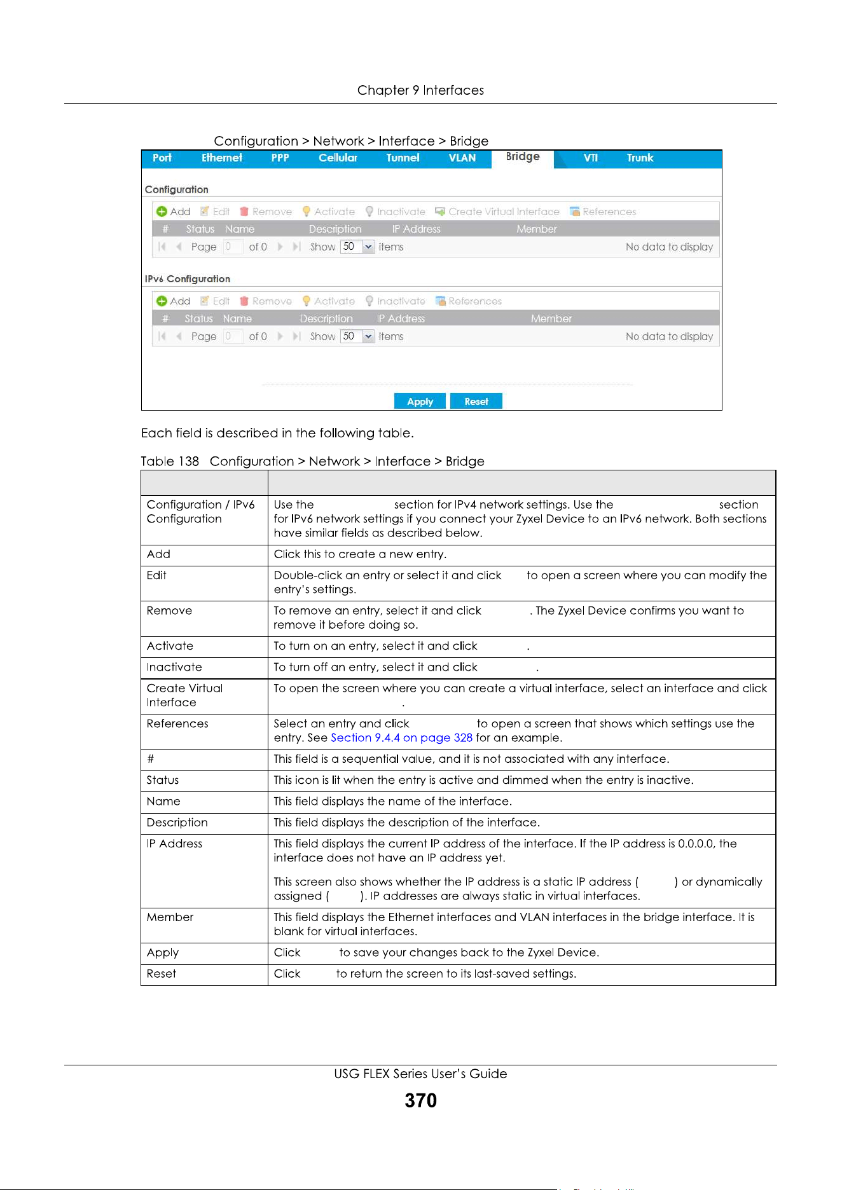
Task: Click the References icon in the Configuration section
Action: click(575, 212)
